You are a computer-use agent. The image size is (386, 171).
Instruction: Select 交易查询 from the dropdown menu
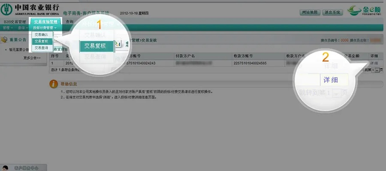42,48
